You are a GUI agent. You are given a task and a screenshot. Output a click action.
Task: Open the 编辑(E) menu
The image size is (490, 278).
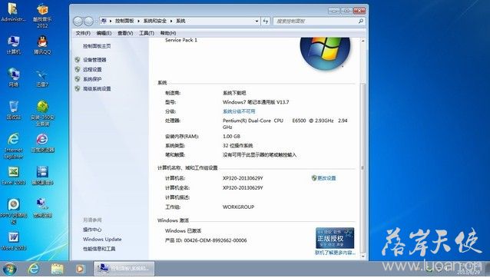click(x=104, y=33)
